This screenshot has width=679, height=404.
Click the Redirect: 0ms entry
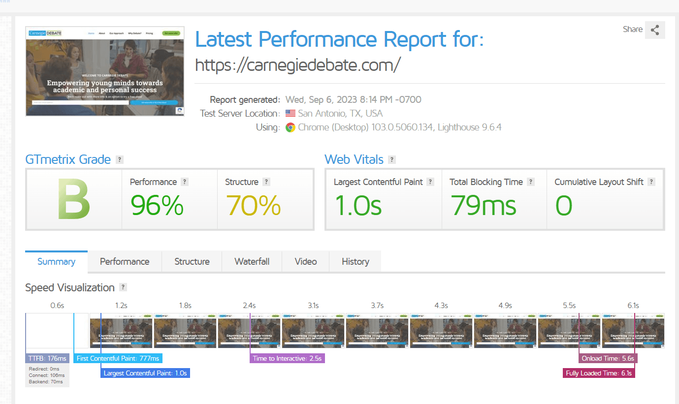click(44, 369)
